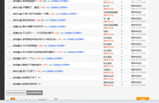
Task: Click envelope icon beside 双11又到了 thread
Action: 10,71
